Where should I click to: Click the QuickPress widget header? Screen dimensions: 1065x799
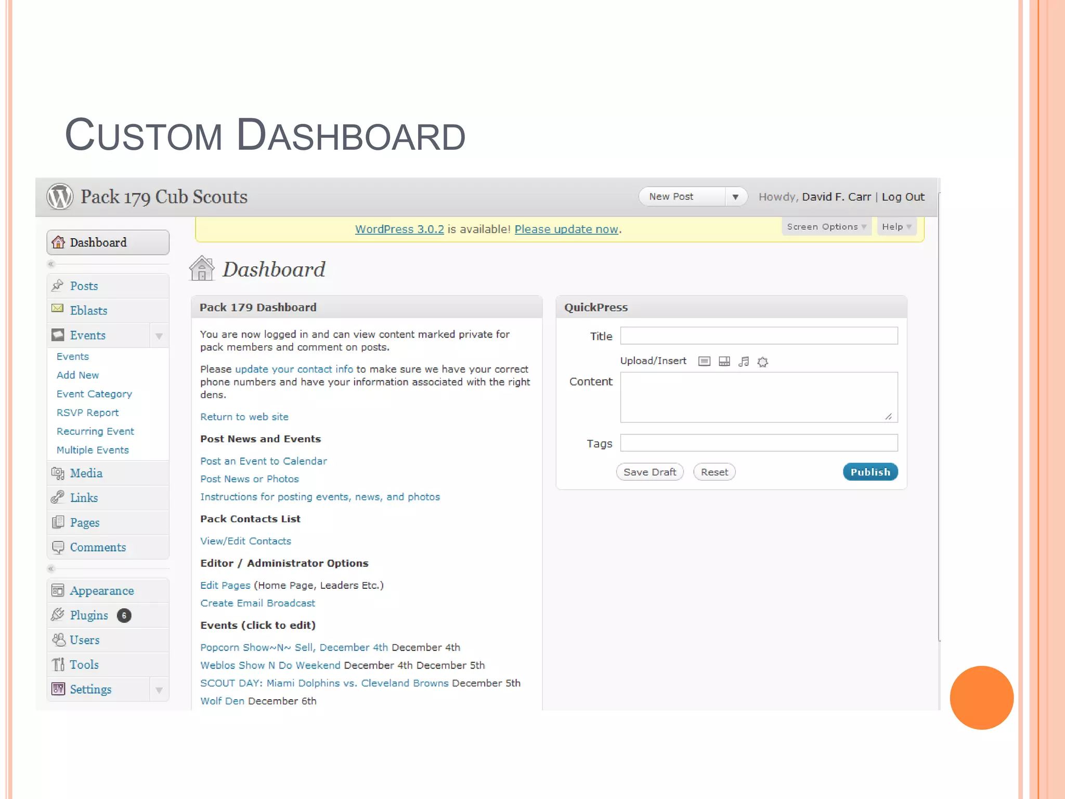pyautogui.click(x=731, y=307)
